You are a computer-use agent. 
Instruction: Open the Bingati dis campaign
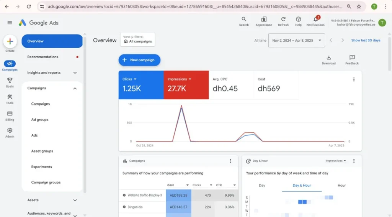[135, 207]
